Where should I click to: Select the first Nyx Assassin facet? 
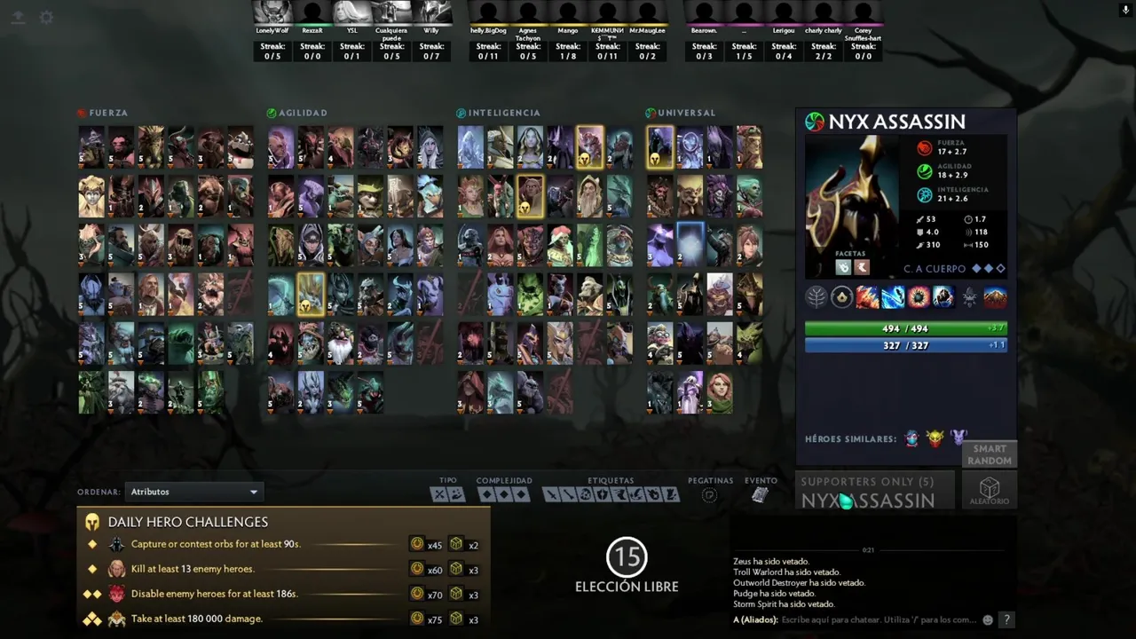844,267
